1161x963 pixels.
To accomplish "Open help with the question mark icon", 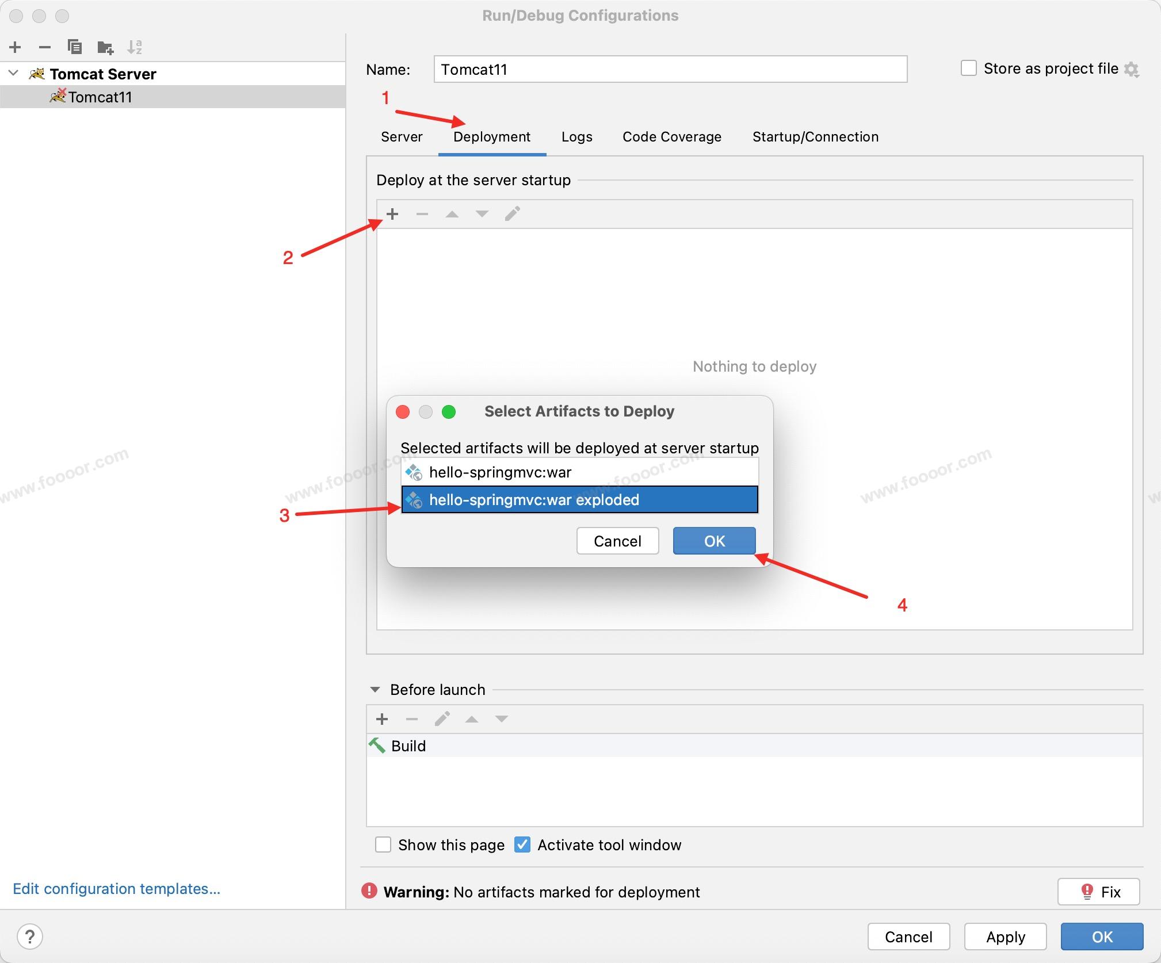I will [x=30, y=937].
